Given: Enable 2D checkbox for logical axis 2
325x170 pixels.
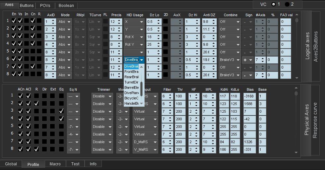Looking at the screenshot, I should pyautogui.click(x=165, y=29).
